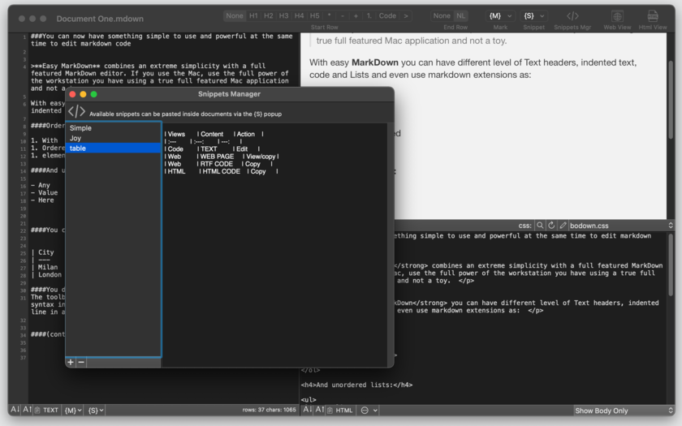Set Start Row to plus bullet

click(356, 15)
